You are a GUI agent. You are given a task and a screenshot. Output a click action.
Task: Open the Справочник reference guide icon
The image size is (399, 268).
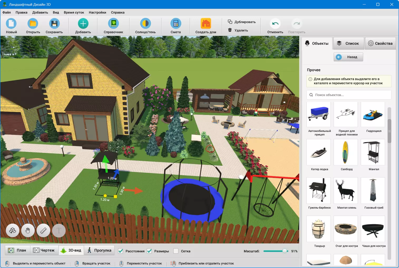pos(113,24)
